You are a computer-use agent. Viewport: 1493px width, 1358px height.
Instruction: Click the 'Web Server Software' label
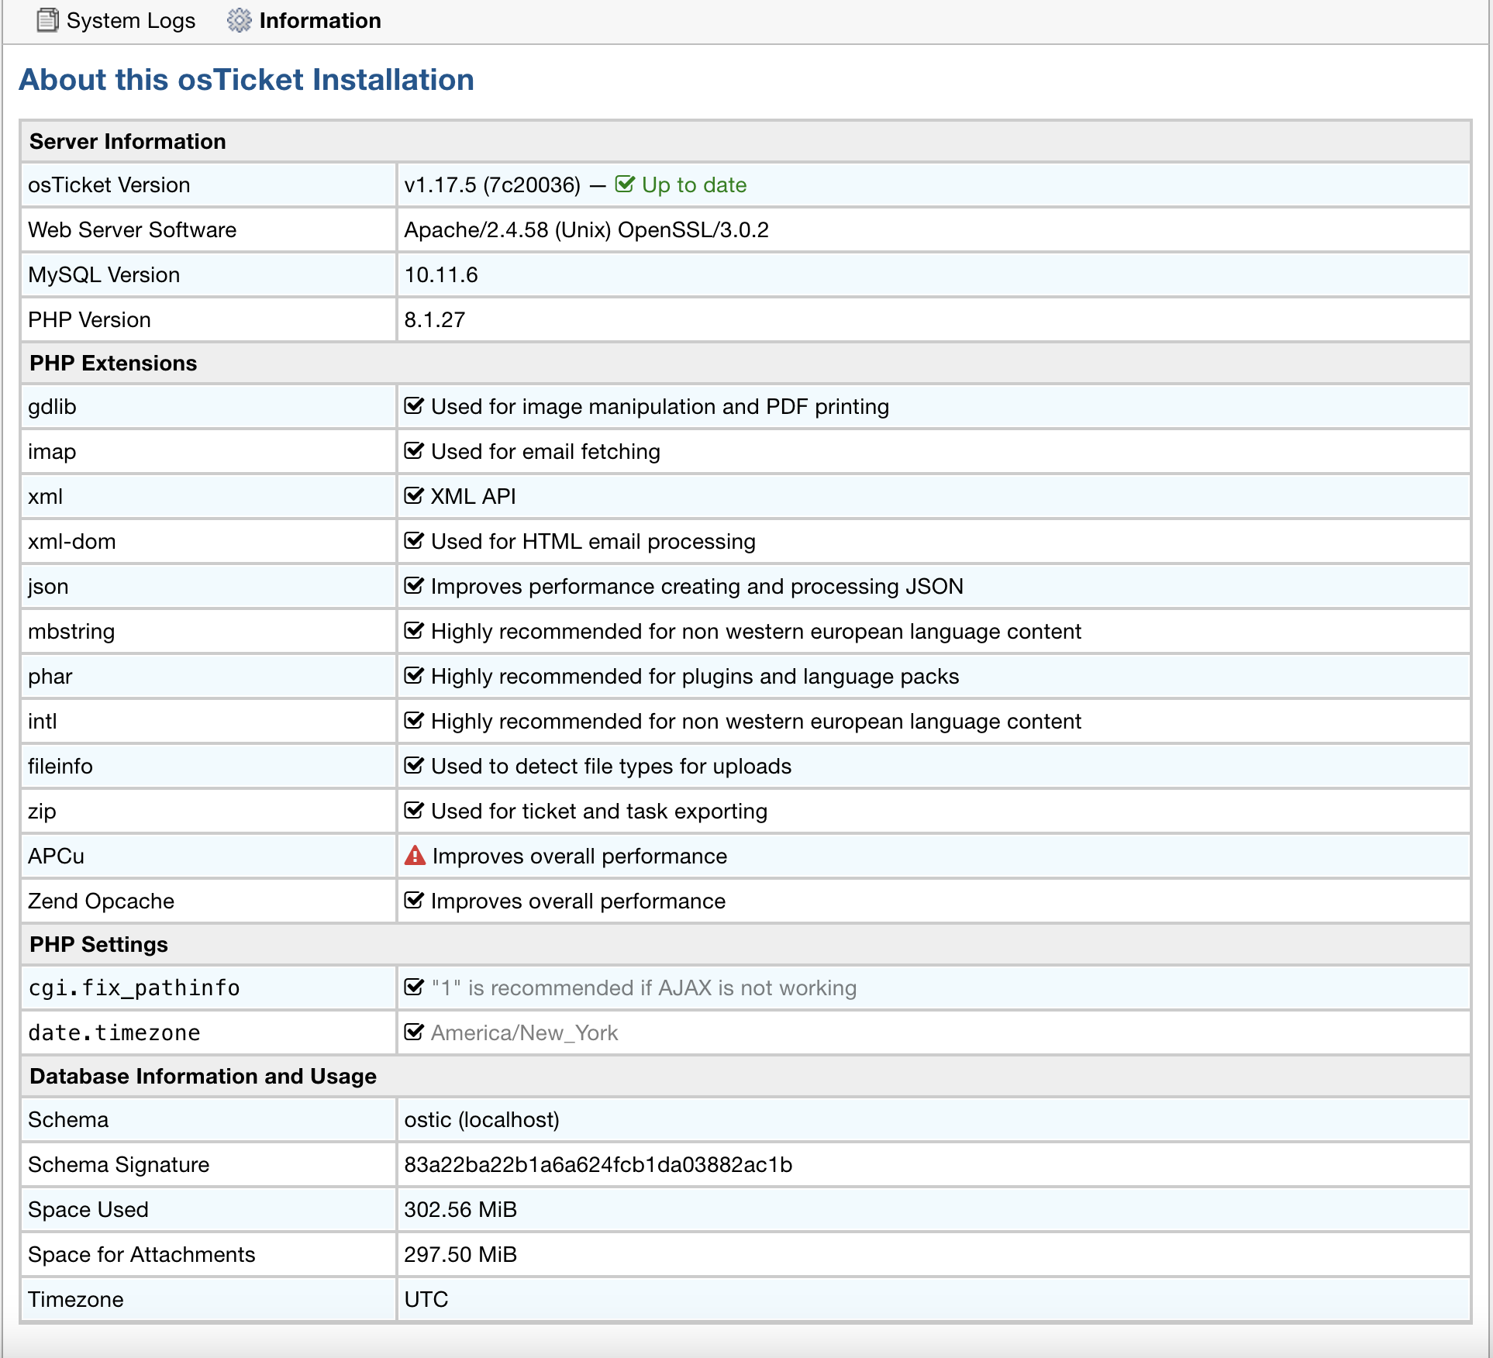[133, 230]
